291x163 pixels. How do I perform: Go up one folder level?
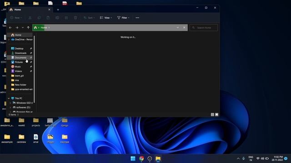pyautogui.click(x=28, y=28)
